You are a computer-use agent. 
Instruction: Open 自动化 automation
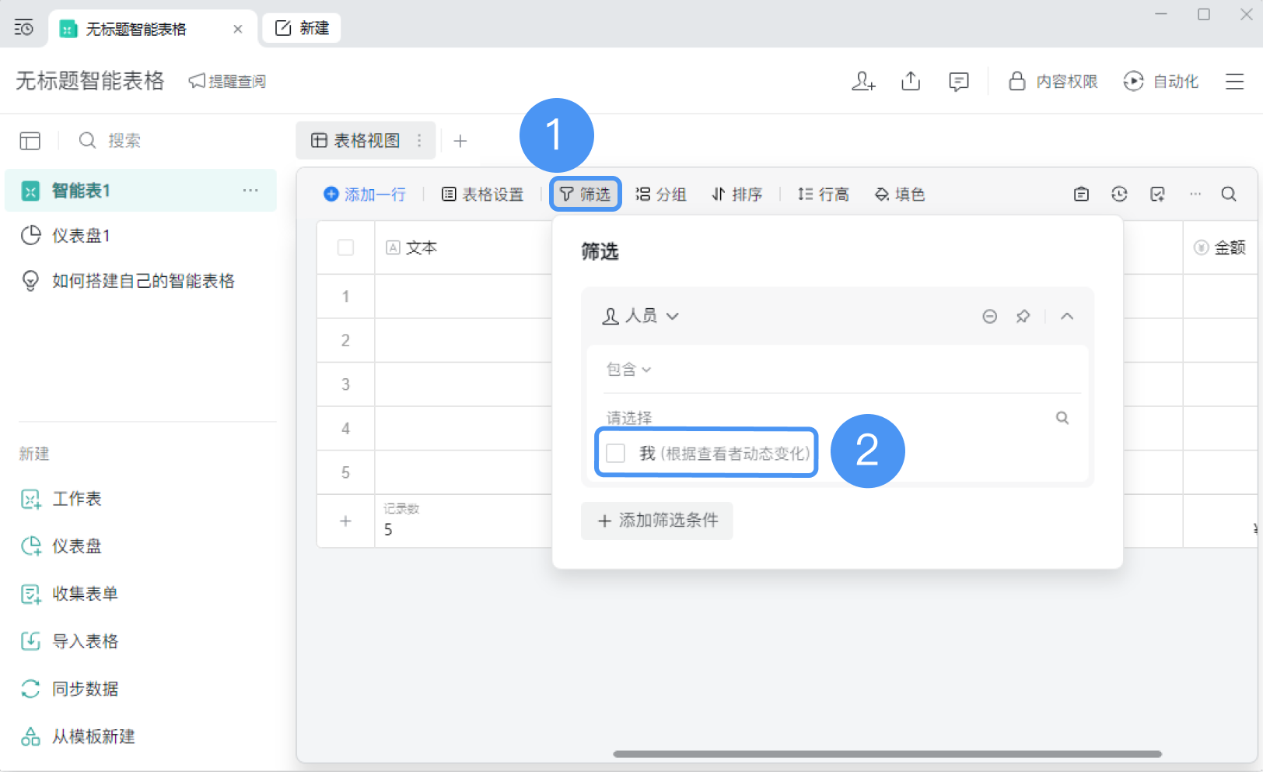[1160, 81]
